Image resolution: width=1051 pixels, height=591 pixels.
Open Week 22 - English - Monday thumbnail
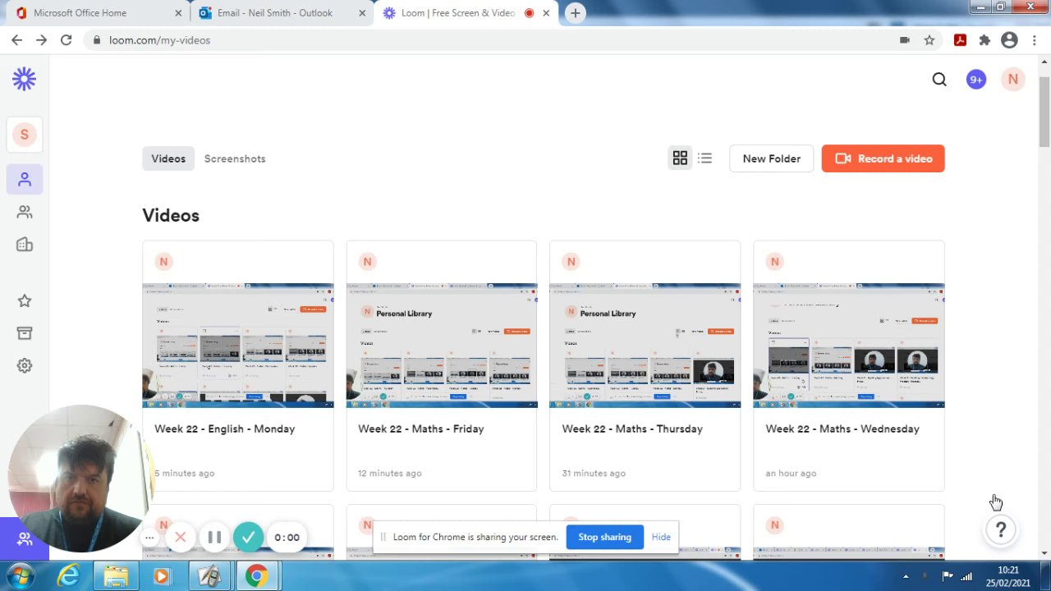(x=238, y=346)
